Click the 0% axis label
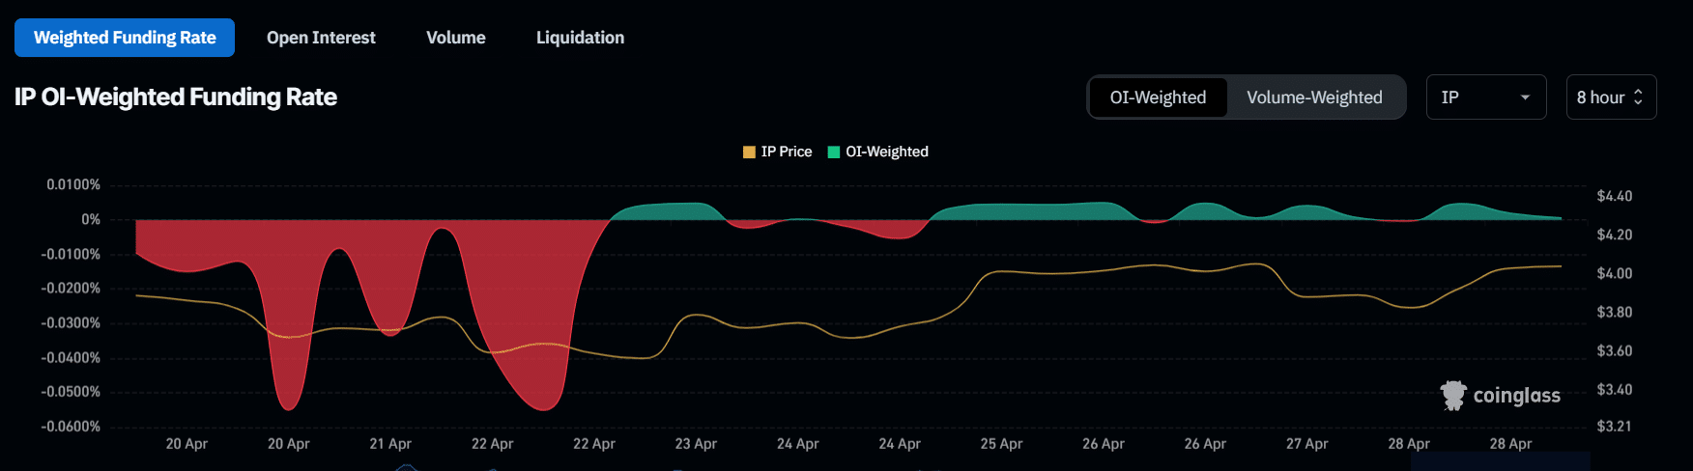Screen dimensions: 1693x471 (91, 219)
